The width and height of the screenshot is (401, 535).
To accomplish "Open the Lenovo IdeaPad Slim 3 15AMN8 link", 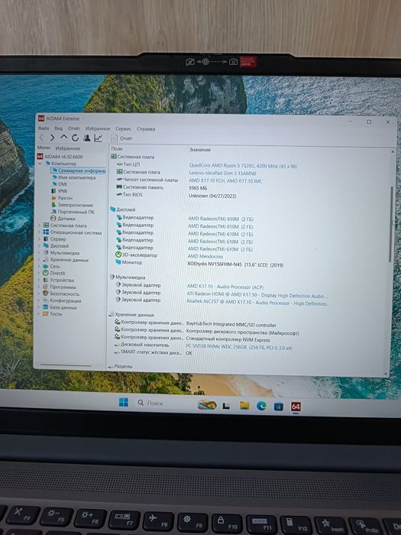I will [222, 173].
